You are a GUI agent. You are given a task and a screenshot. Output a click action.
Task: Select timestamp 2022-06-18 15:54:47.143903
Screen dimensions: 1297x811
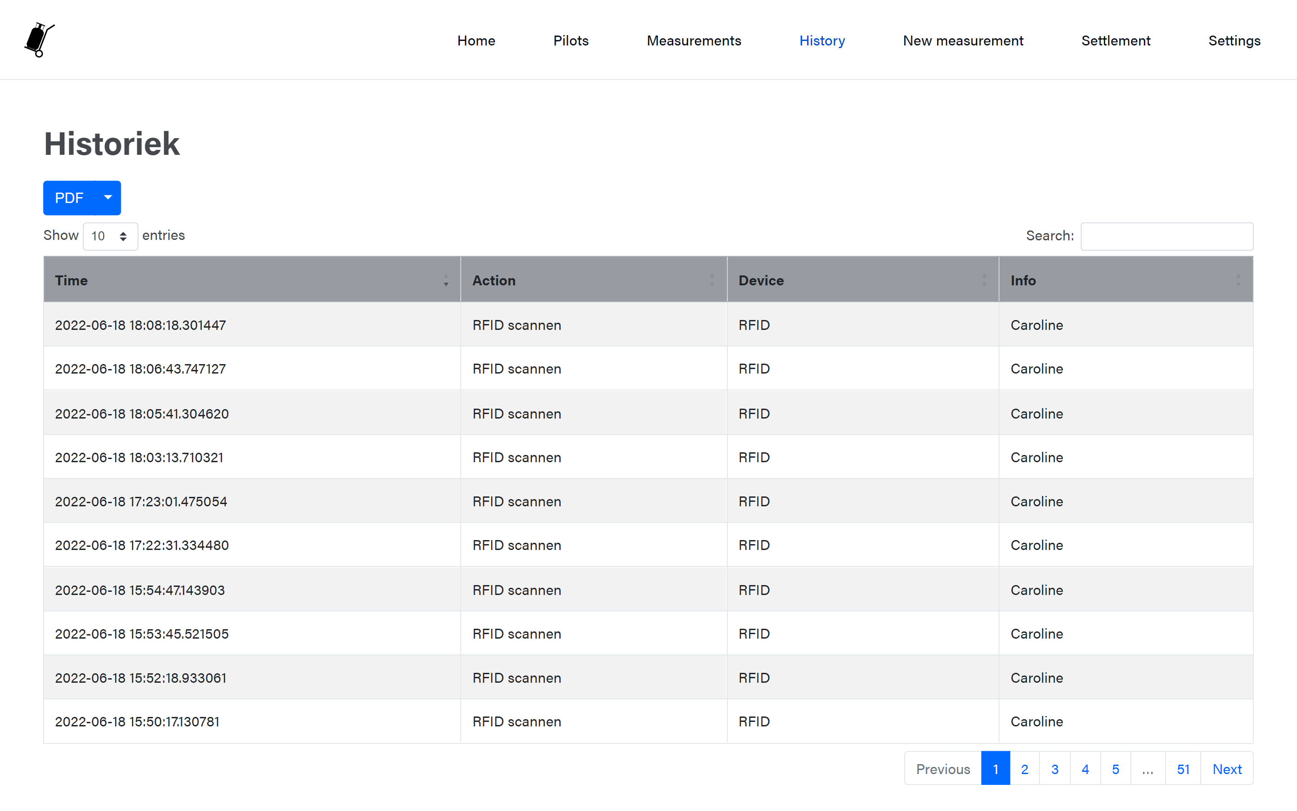[140, 590]
